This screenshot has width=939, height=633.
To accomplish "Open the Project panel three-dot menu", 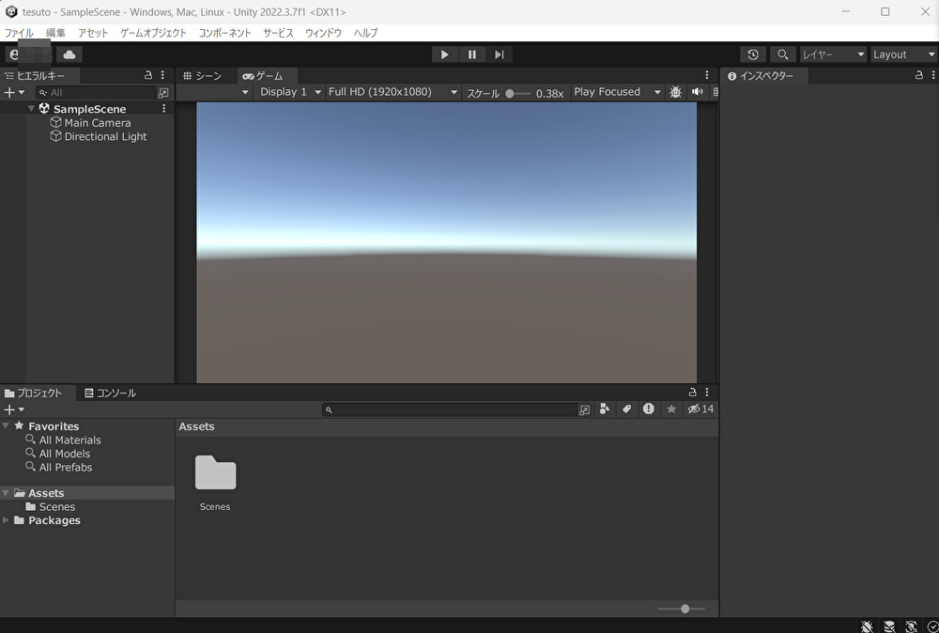I will pos(707,392).
